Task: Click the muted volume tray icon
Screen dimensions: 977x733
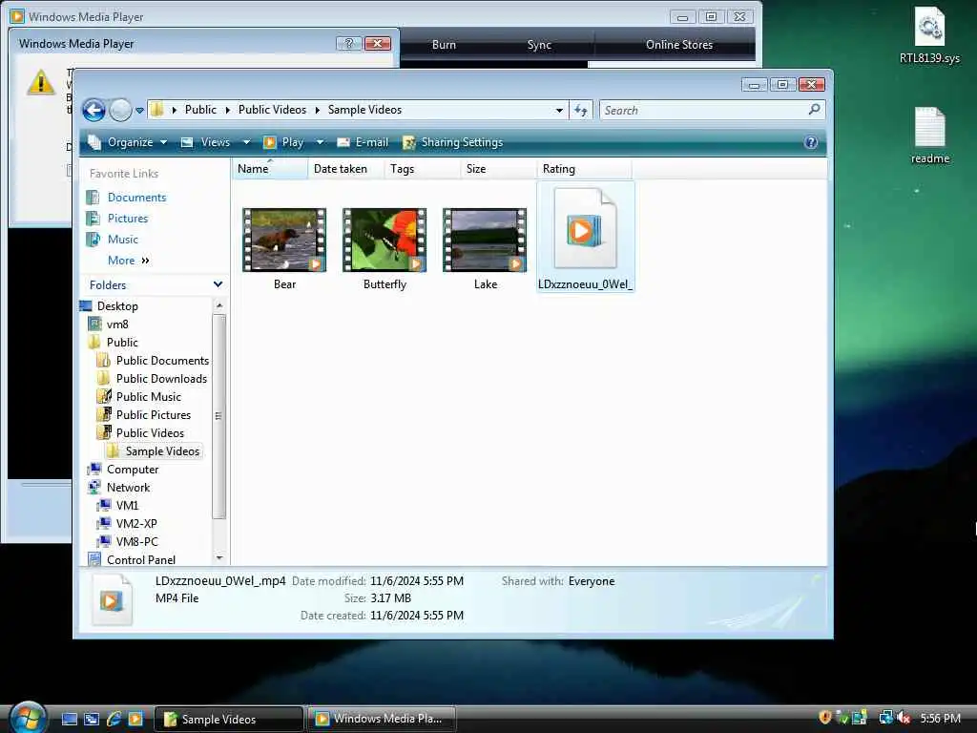Action: pos(904,718)
